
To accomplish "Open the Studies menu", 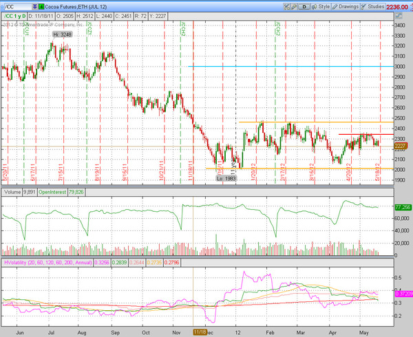I will (372, 7).
